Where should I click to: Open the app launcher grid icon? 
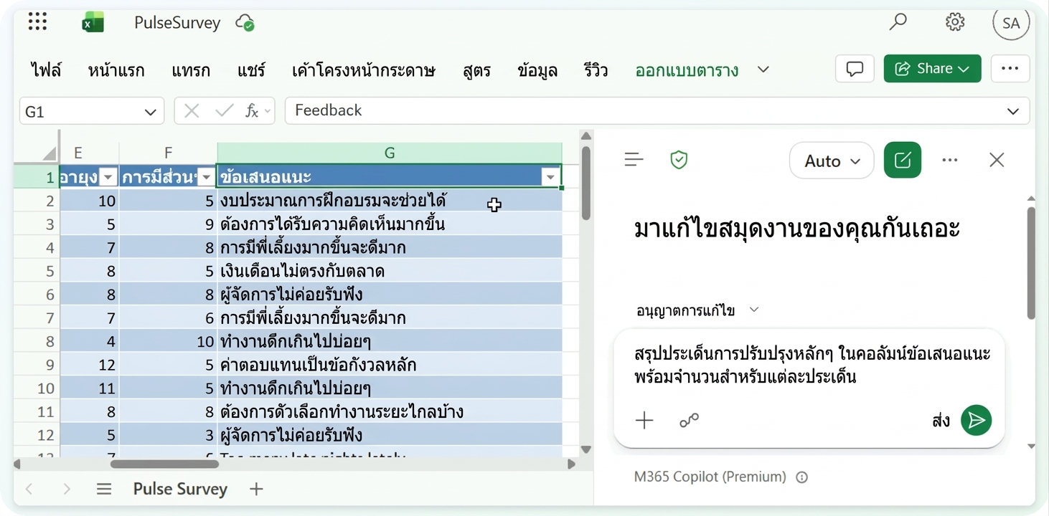(x=37, y=22)
